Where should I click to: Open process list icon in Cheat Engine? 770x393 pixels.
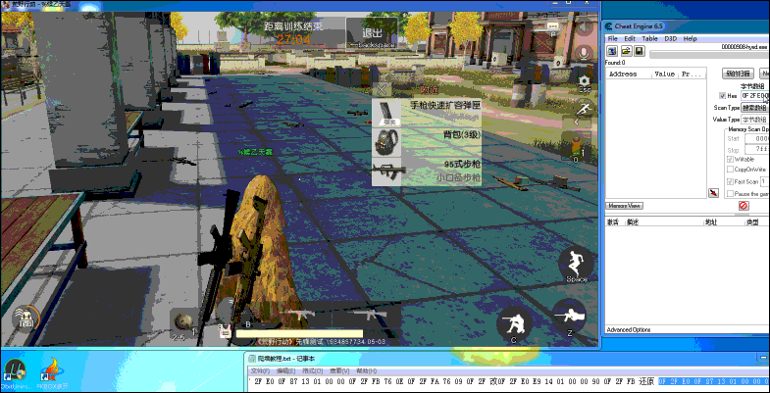click(x=612, y=51)
